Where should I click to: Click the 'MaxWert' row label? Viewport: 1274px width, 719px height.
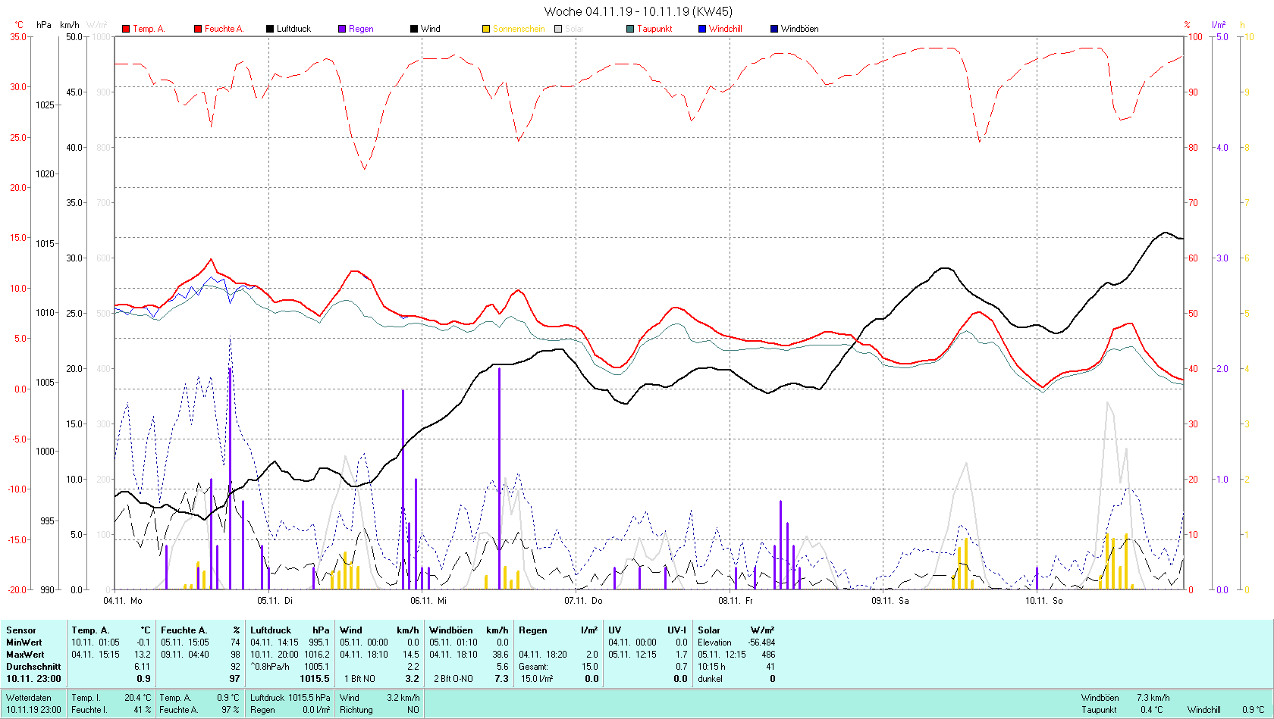(26, 655)
